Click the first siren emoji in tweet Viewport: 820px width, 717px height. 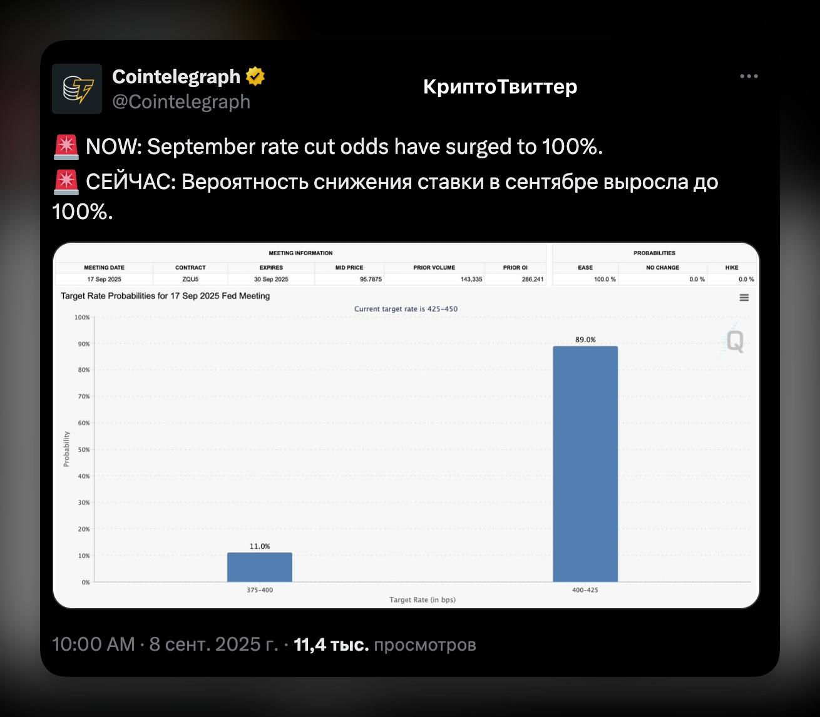pos(66,146)
